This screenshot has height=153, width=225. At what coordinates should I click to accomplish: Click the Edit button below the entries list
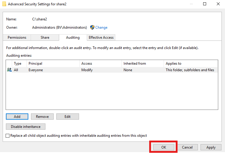click(x=68, y=117)
